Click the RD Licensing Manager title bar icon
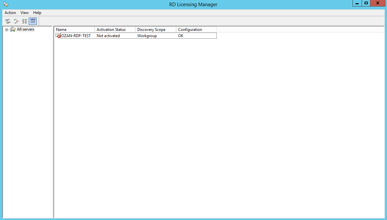The height and width of the screenshot is (220, 387). pos(6,4)
